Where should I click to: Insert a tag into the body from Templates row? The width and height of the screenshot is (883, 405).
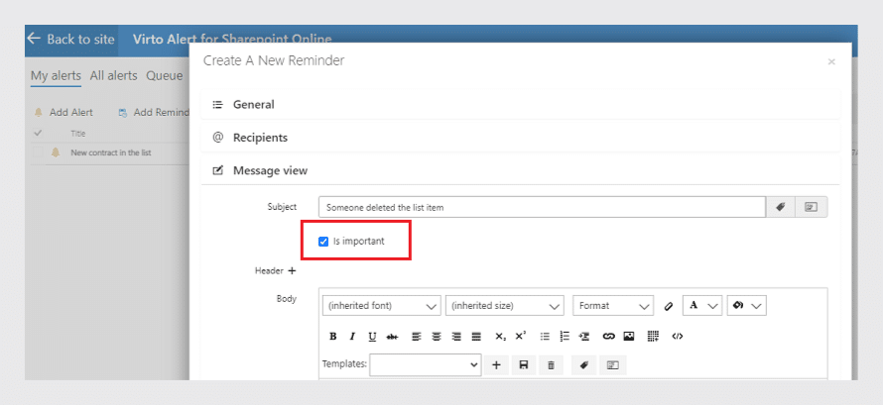[584, 365]
